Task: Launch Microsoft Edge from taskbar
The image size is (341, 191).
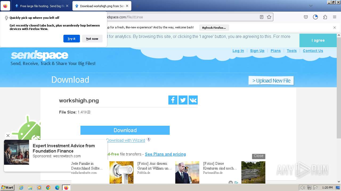Action: pos(57,188)
